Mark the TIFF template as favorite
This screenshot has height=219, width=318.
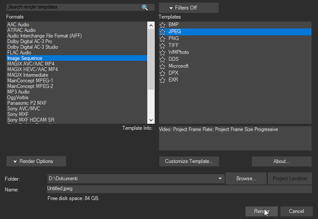click(163, 46)
